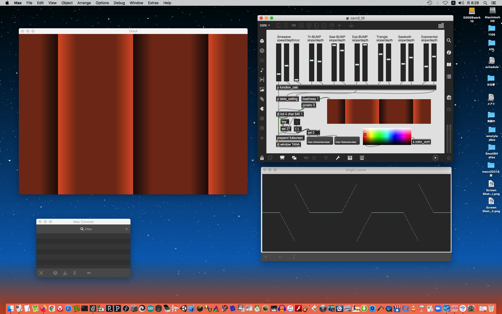Open the Extras menu

(153, 3)
